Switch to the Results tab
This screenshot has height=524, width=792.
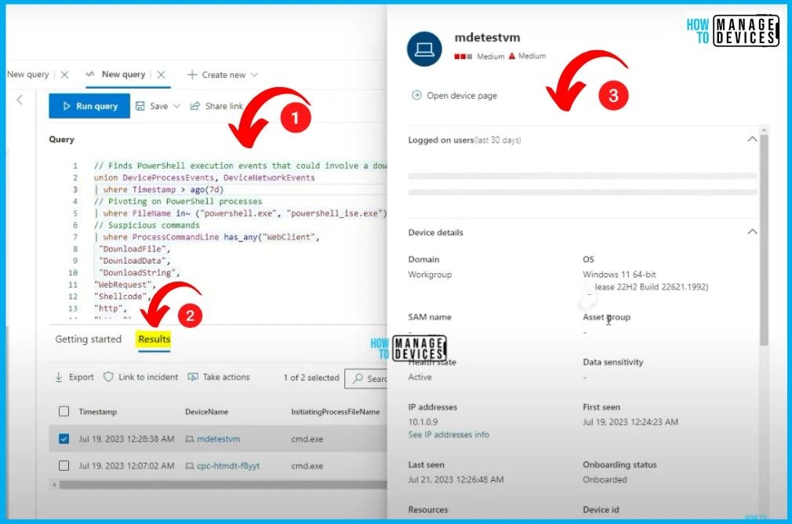(153, 340)
